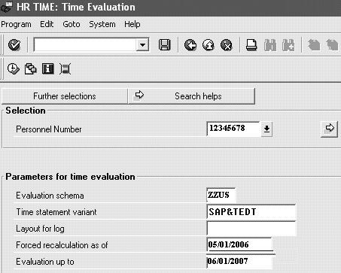Open multiple selection arrow for Personnel Number
This screenshot has width=341, height=273.
pos(329,129)
